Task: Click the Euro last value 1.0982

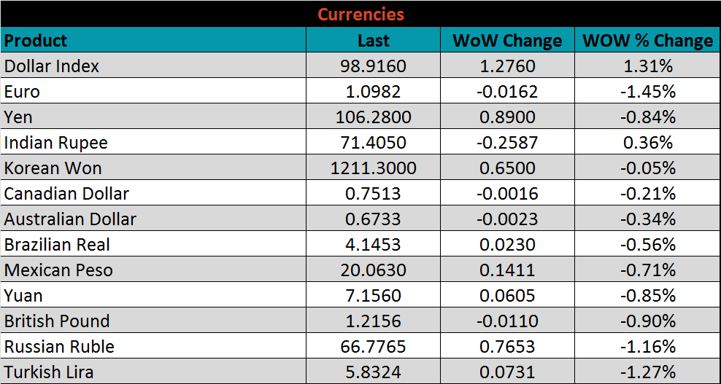Action: (x=373, y=92)
